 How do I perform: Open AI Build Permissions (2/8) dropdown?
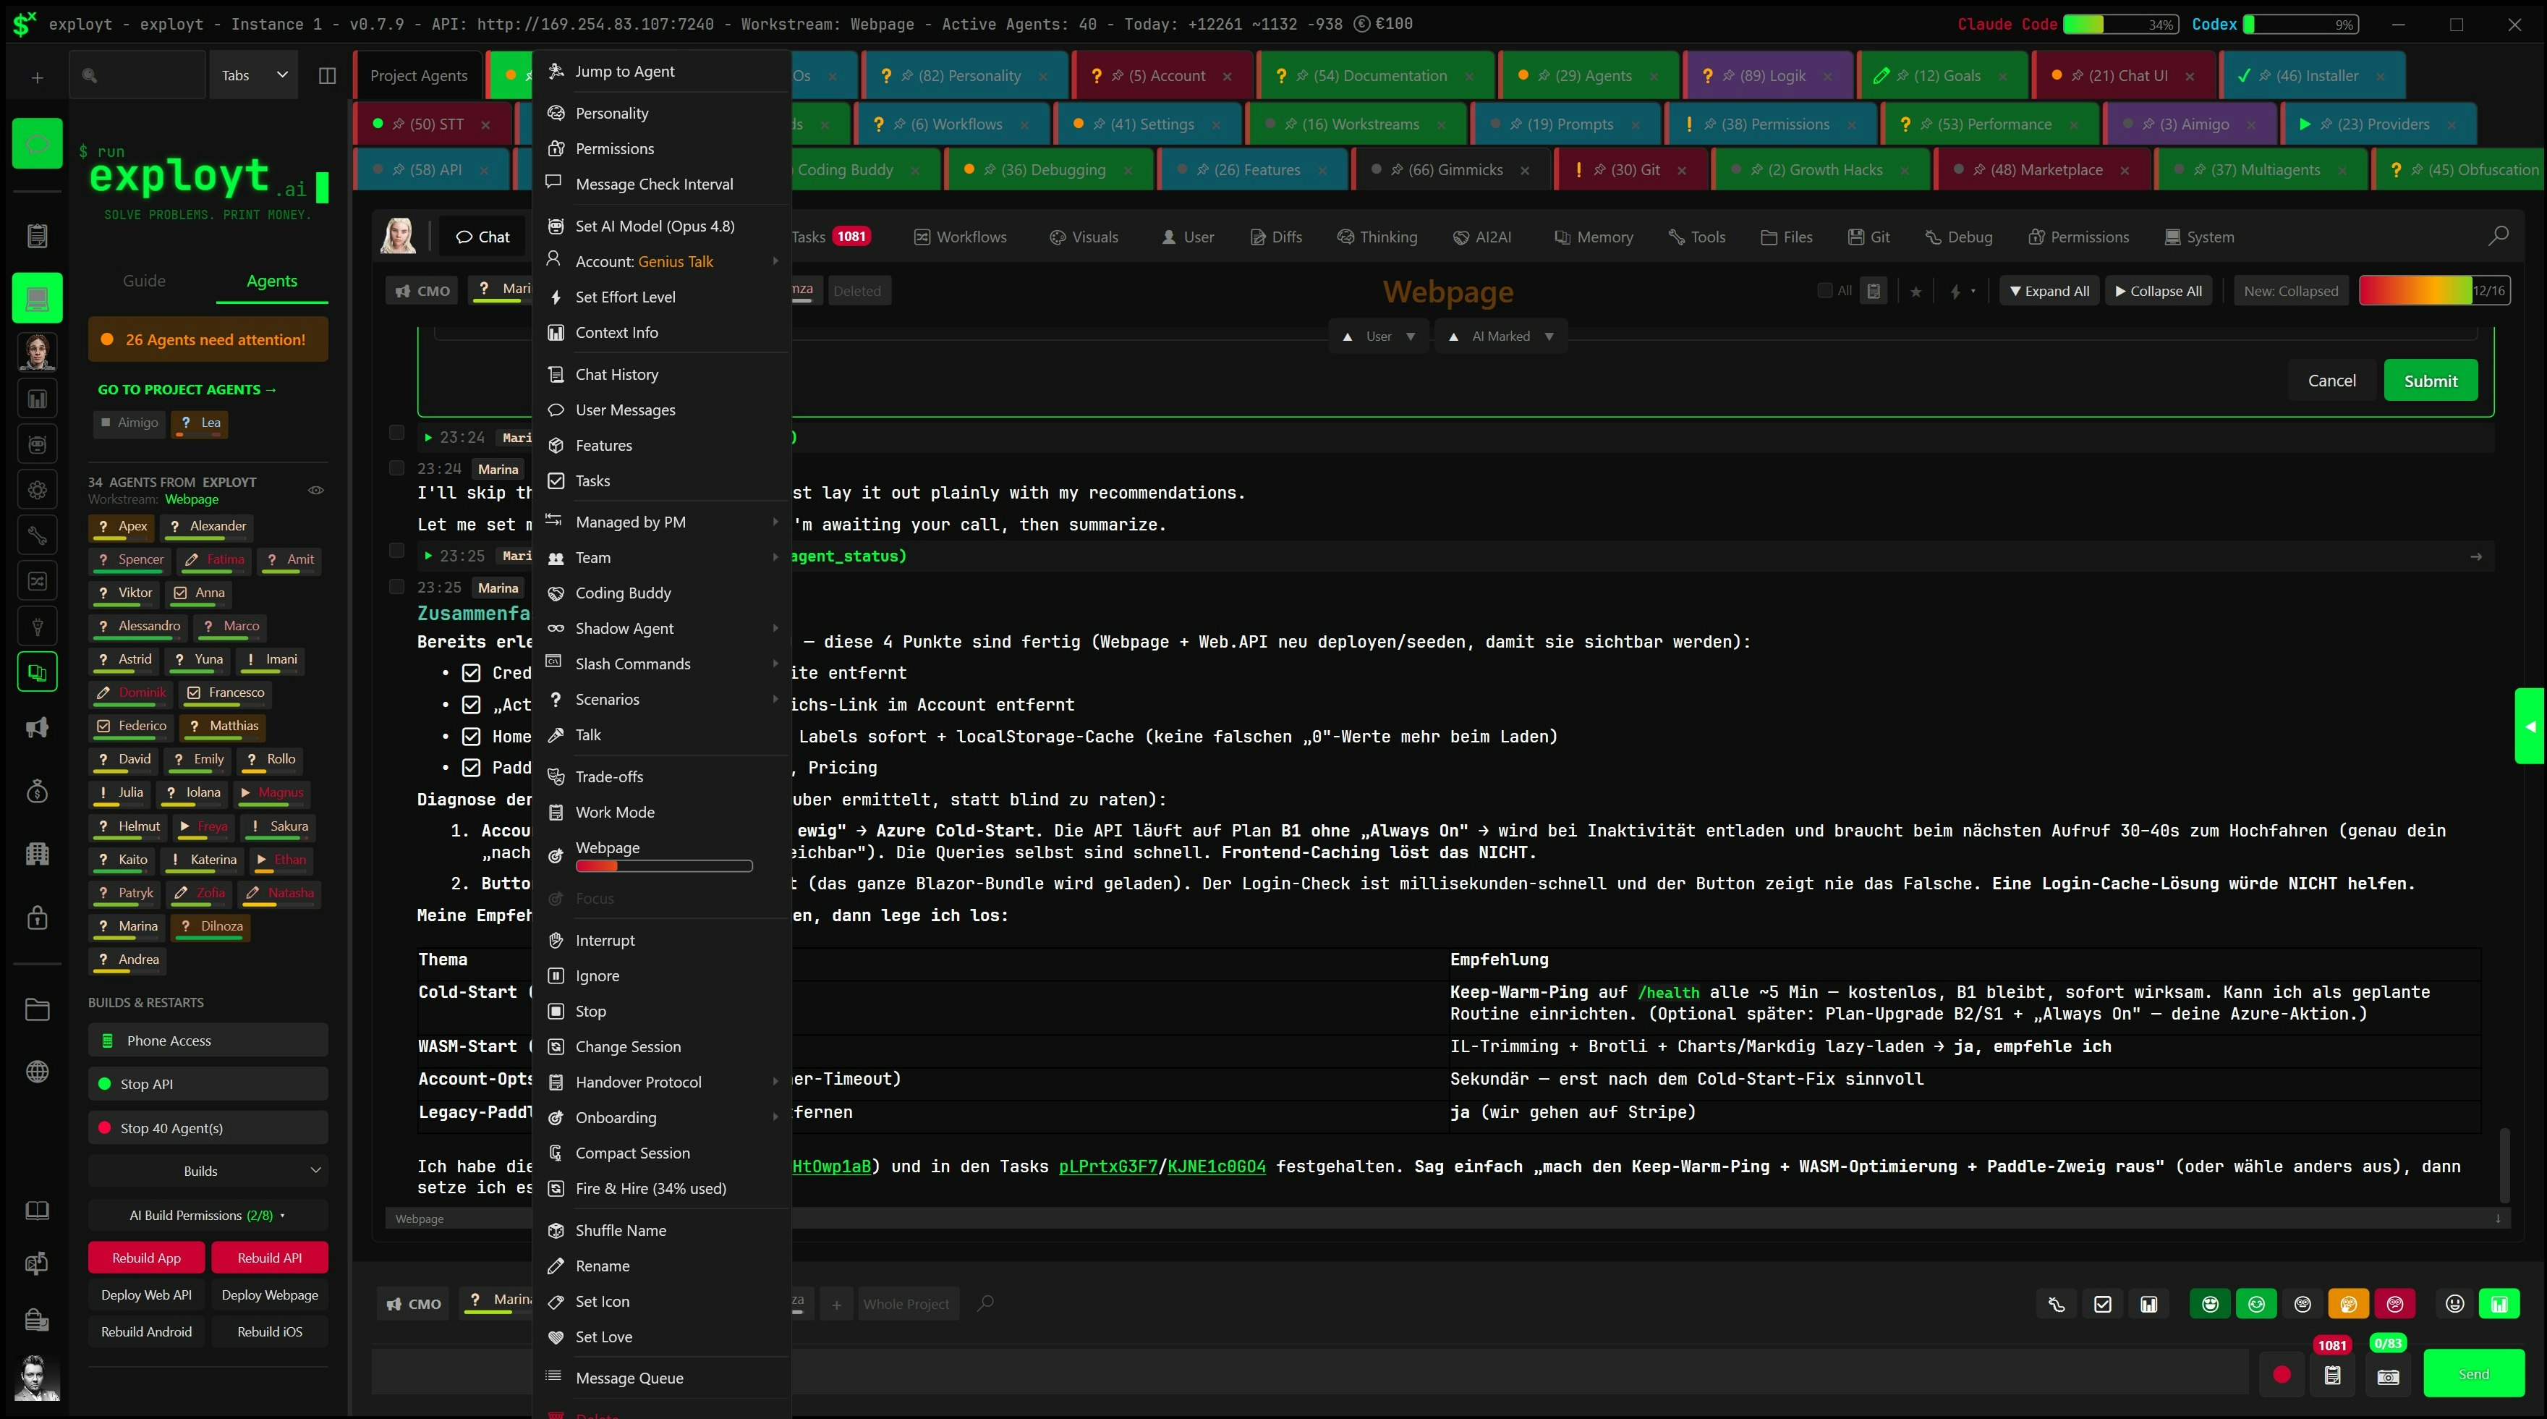pyautogui.click(x=208, y=1215)
